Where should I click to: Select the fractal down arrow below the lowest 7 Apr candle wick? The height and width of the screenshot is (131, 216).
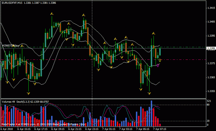click(x=149, y=94)
